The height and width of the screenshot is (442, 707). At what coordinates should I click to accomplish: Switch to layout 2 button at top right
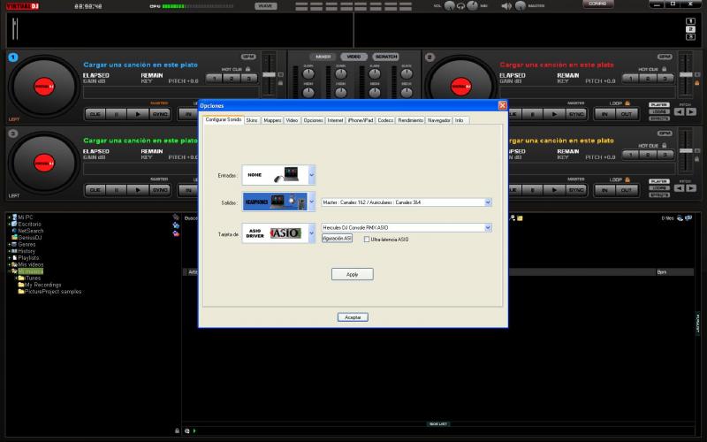tap(690, 29)
